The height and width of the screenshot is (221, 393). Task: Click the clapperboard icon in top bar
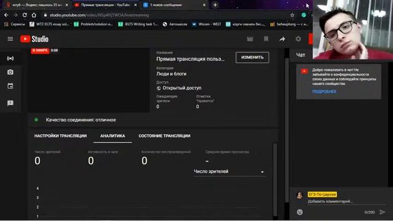pos(250,39)
